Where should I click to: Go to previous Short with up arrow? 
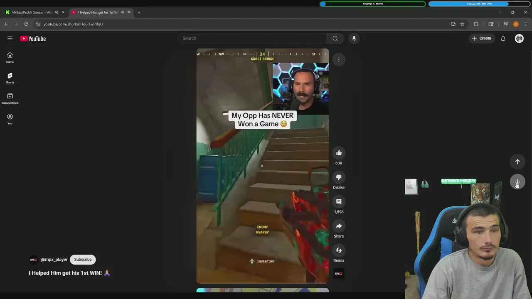pyautogui.click(x=517, y=162)
